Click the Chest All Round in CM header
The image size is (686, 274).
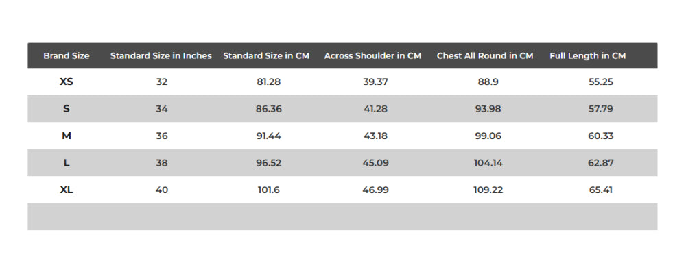[485, 55]
